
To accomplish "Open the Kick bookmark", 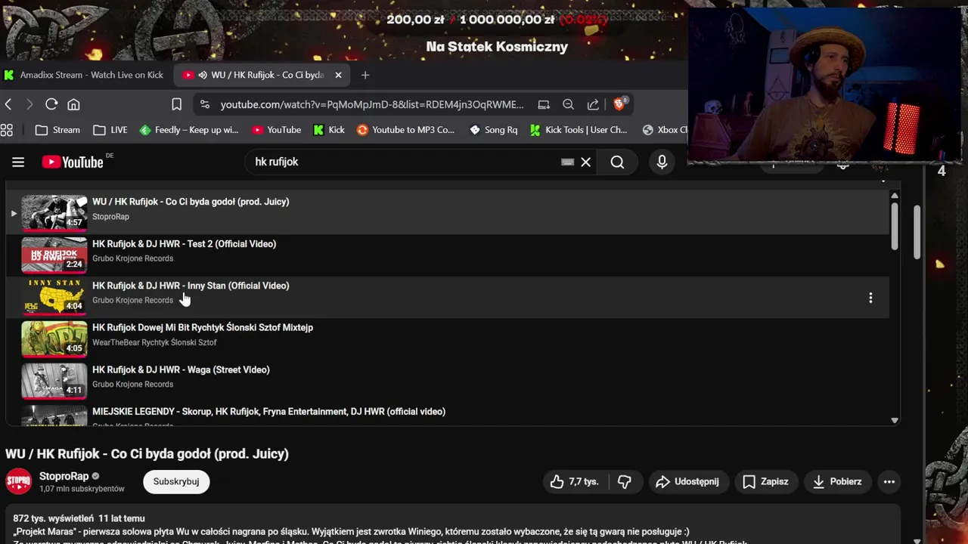I will point(329,130).
